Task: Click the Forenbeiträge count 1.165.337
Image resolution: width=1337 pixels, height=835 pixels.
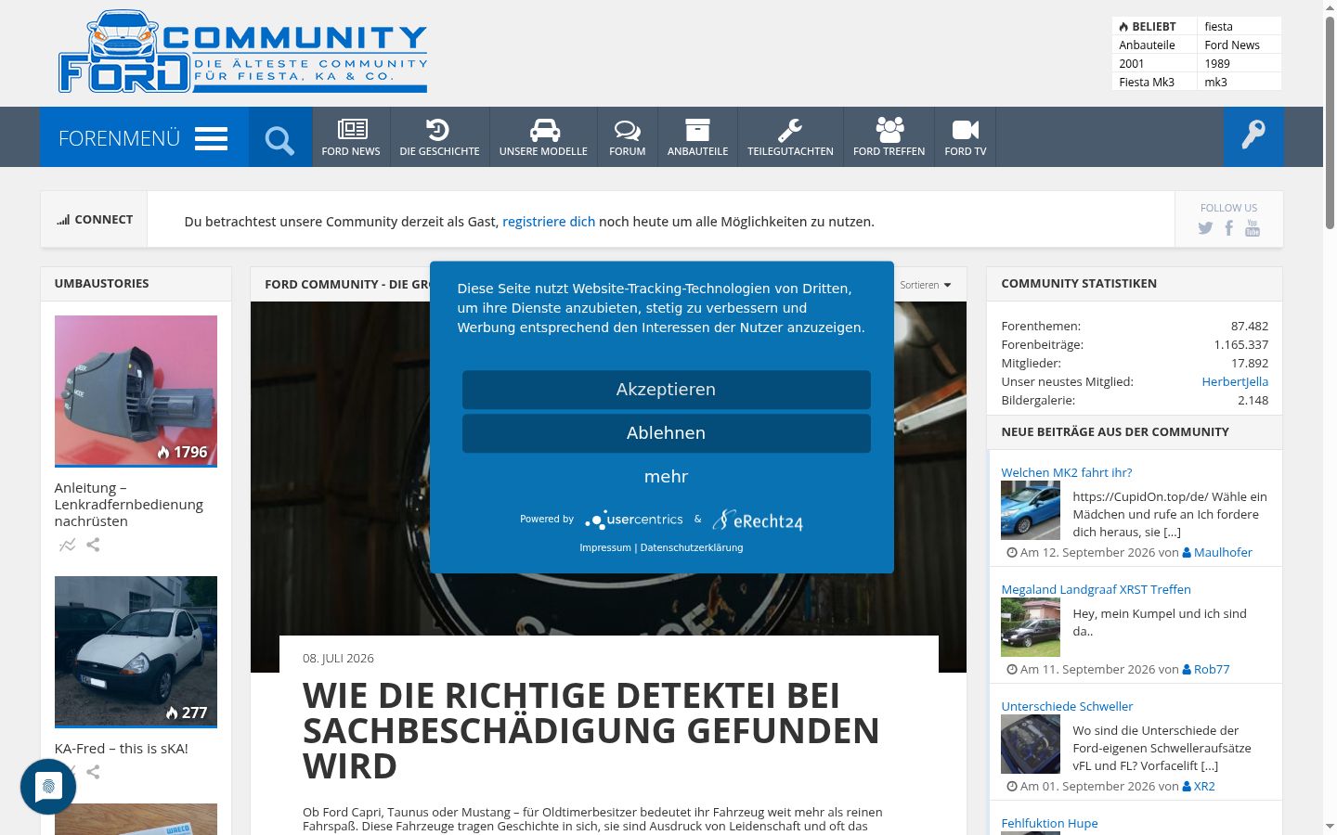Action: click(1241, 344)
